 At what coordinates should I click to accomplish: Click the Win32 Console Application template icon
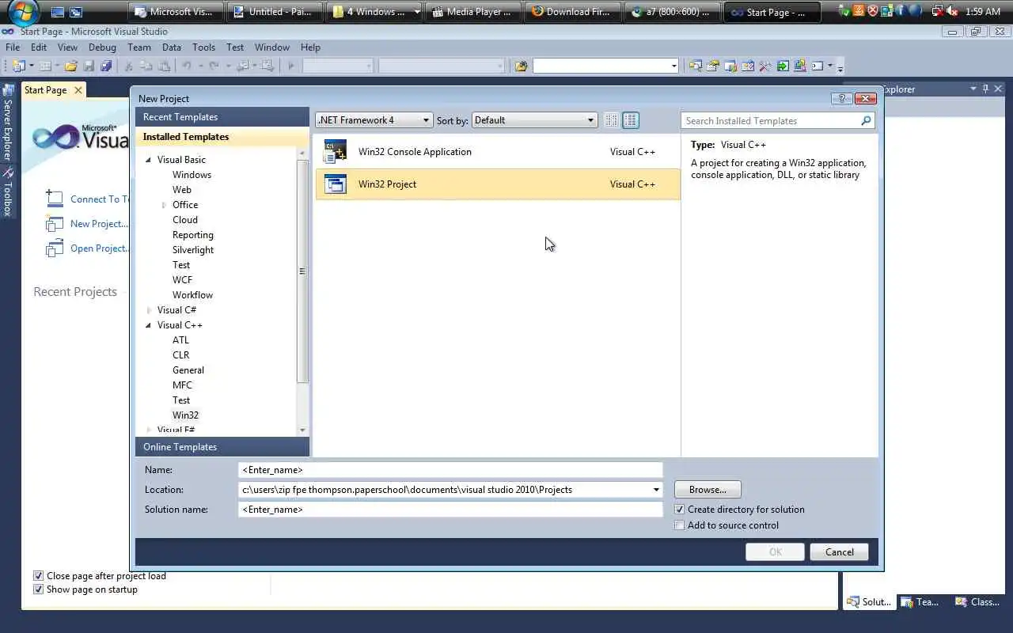[x=336, y=152]
